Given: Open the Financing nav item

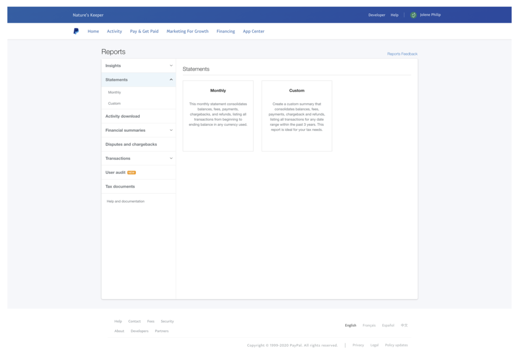Looking at the screenshot, I should click(226, 31).
